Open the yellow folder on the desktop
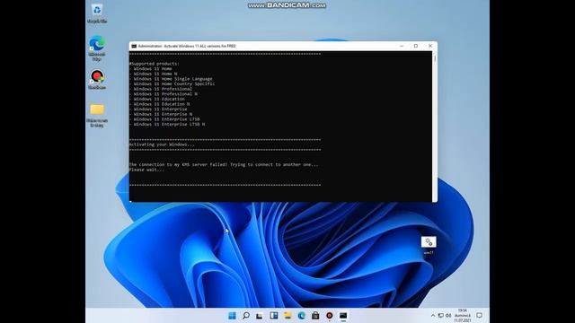575x323 pixels. click(x=97, y=115)
